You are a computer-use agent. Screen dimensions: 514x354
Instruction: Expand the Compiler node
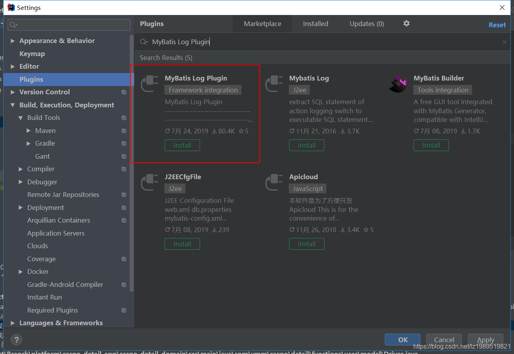point(21,169)
